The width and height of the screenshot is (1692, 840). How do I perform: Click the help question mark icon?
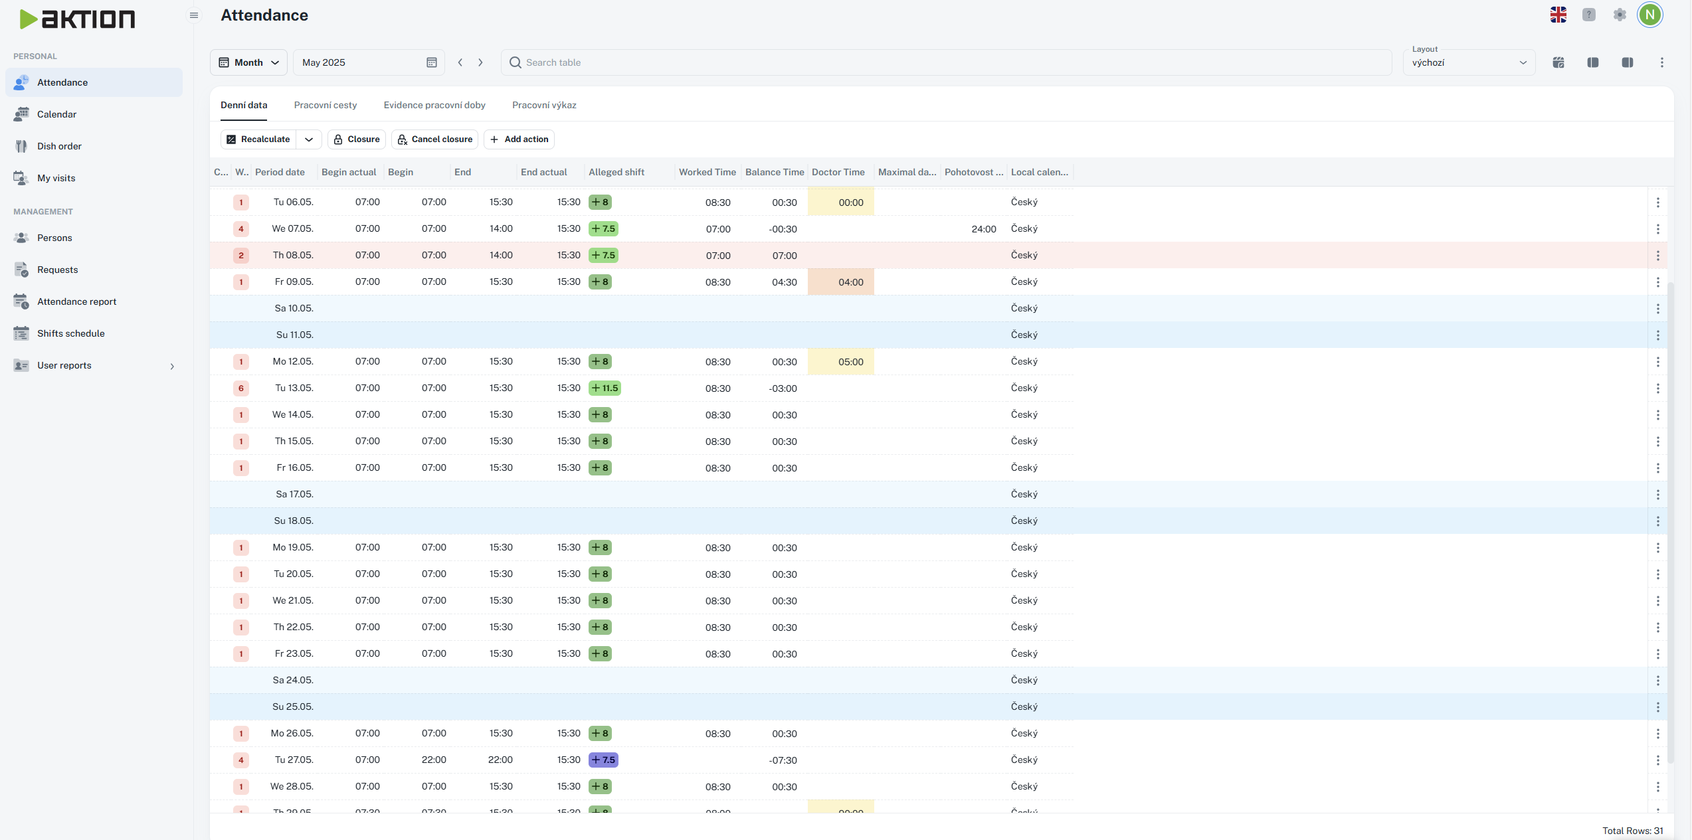point(1588,15)
